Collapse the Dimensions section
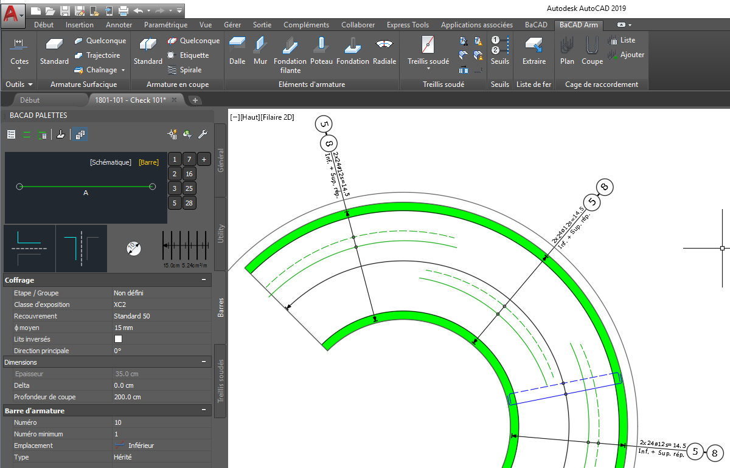 click(x=203, y=362)
